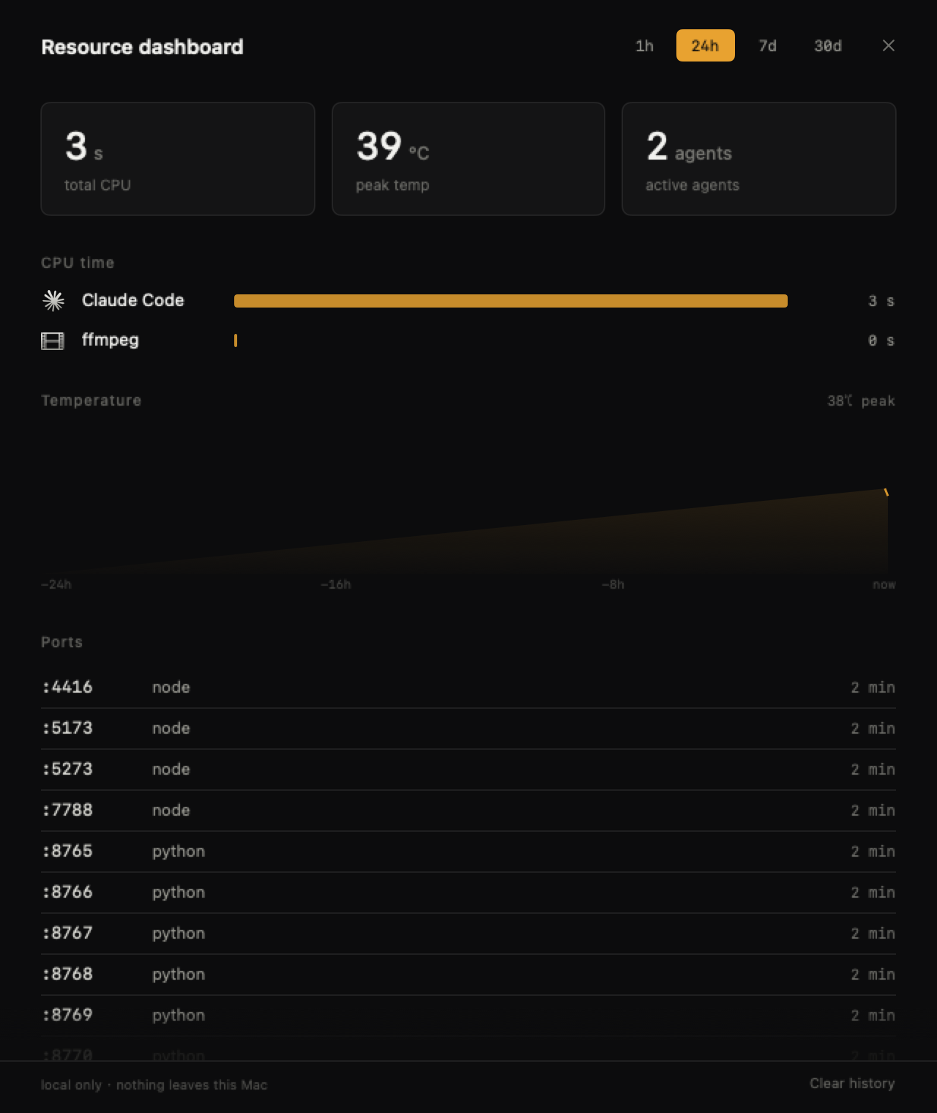Click the temperature chart's latest data point
The height and width of the screenshot is (1113, 937).
(886, 492)
